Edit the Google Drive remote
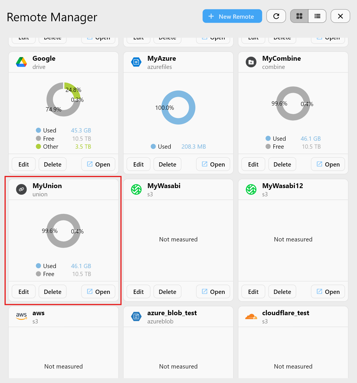The width and height of the screenshot is (357, 383). [x=24, y=164]
